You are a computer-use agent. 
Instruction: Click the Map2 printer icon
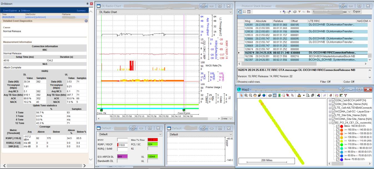click(x=299, y=95)
